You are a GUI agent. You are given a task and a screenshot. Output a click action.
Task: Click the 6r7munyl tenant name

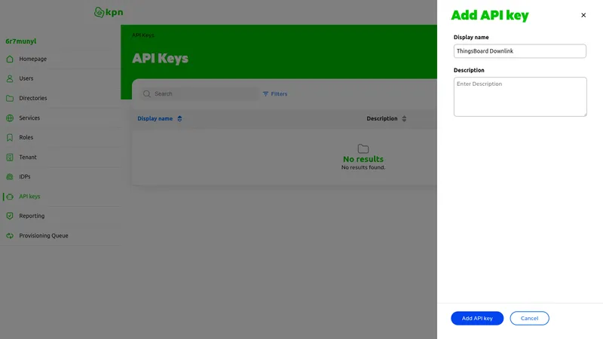[x=21, y=41]
